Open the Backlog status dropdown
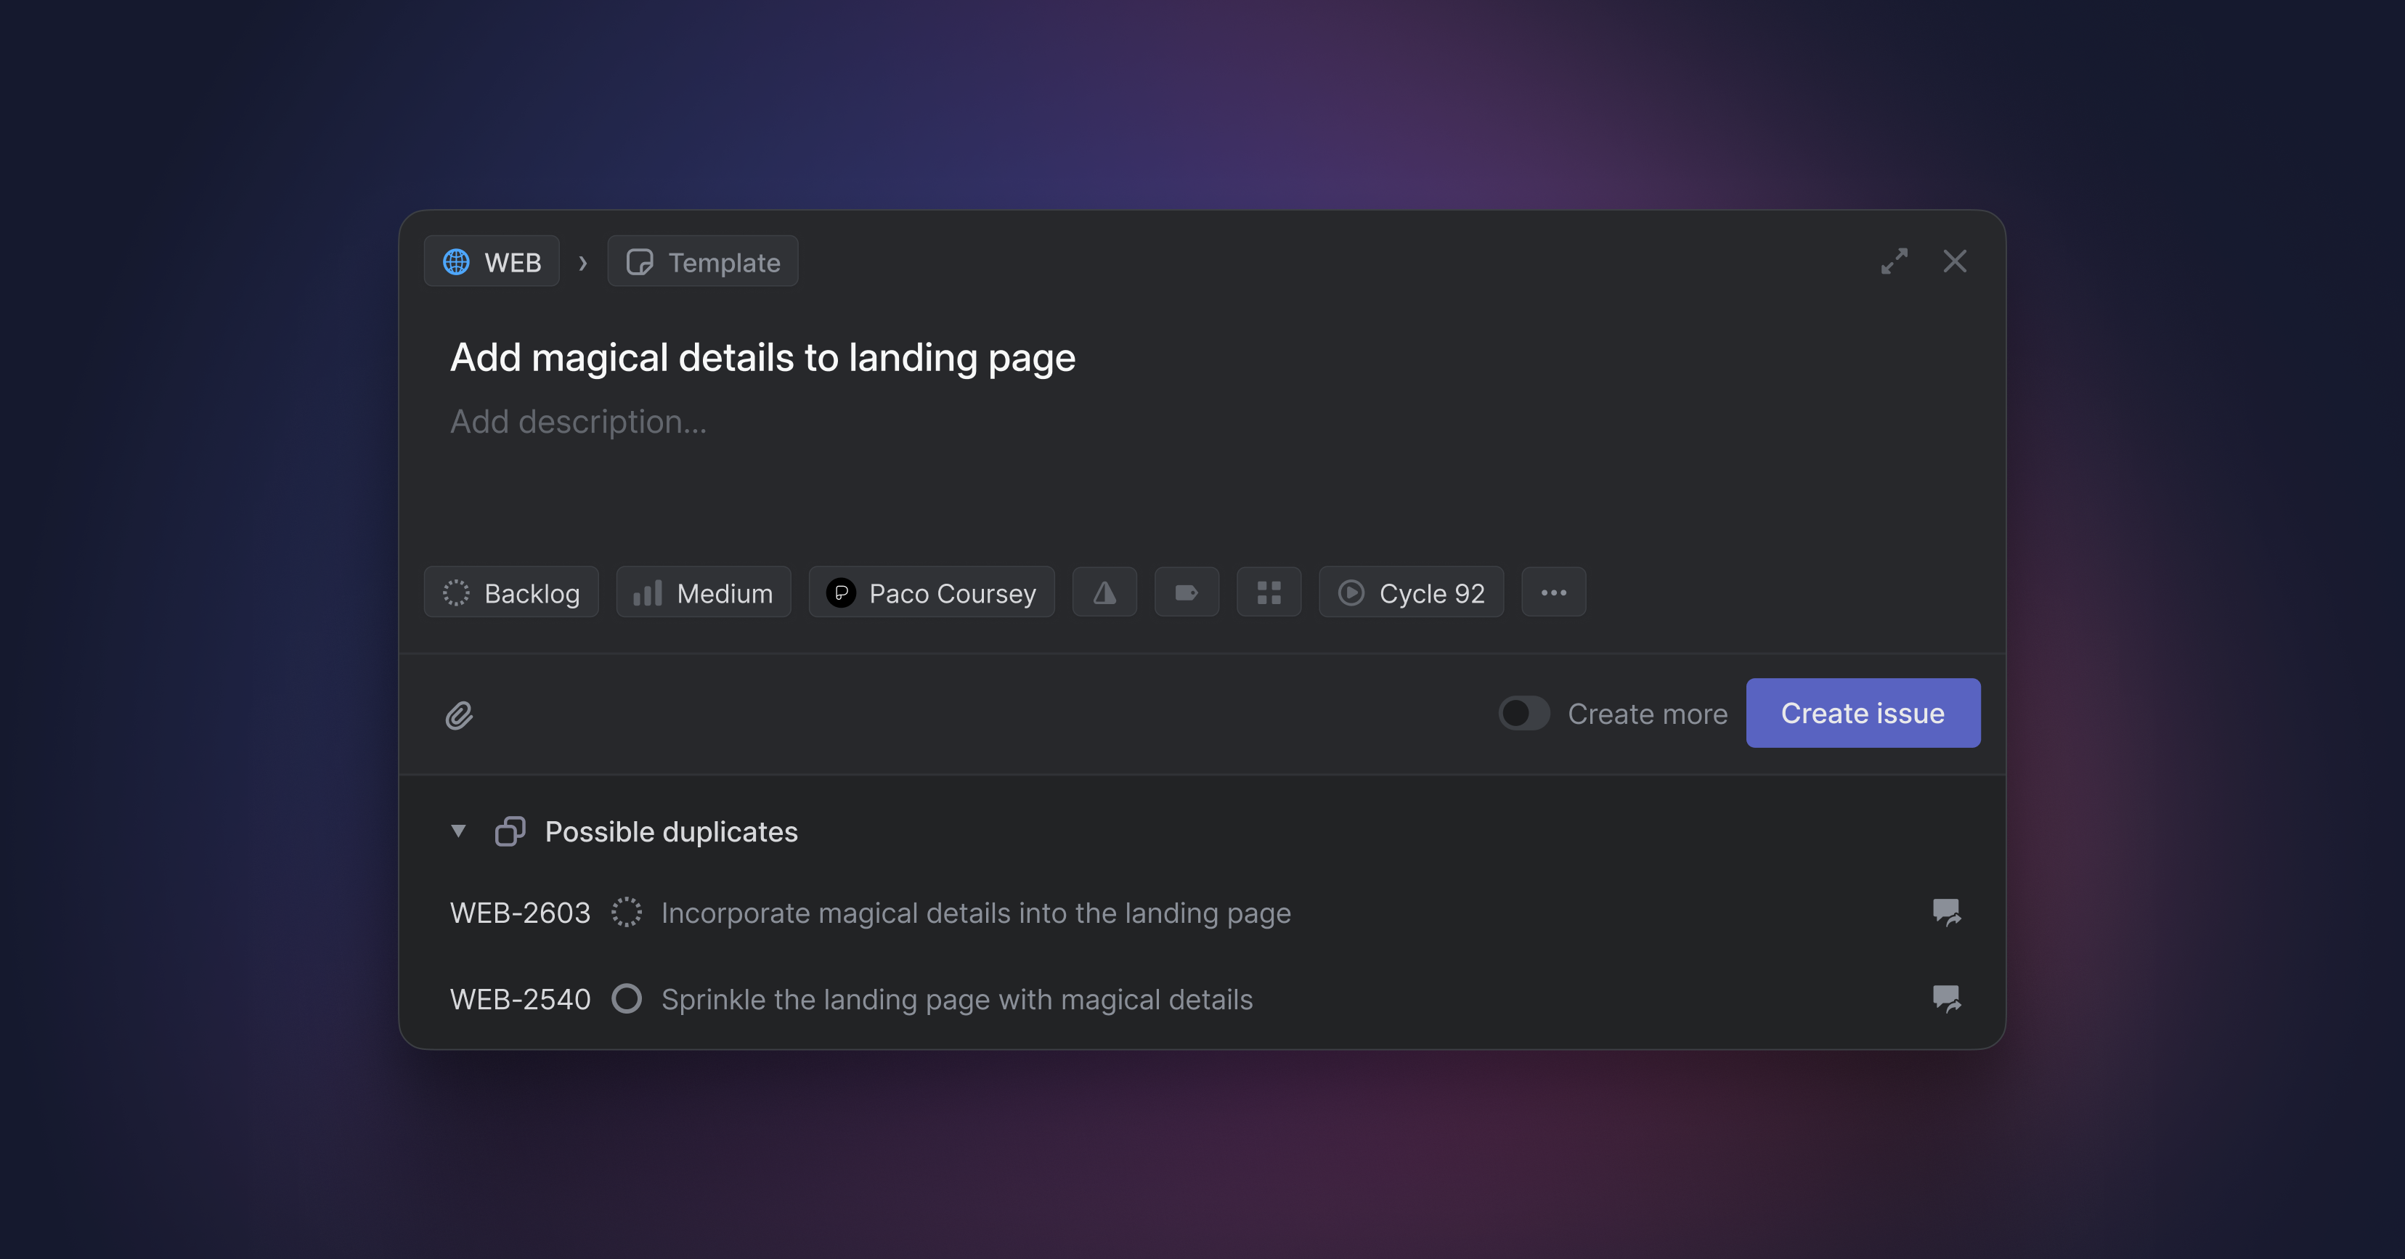Screen dimensions: 2405x1259 point(510,592)
